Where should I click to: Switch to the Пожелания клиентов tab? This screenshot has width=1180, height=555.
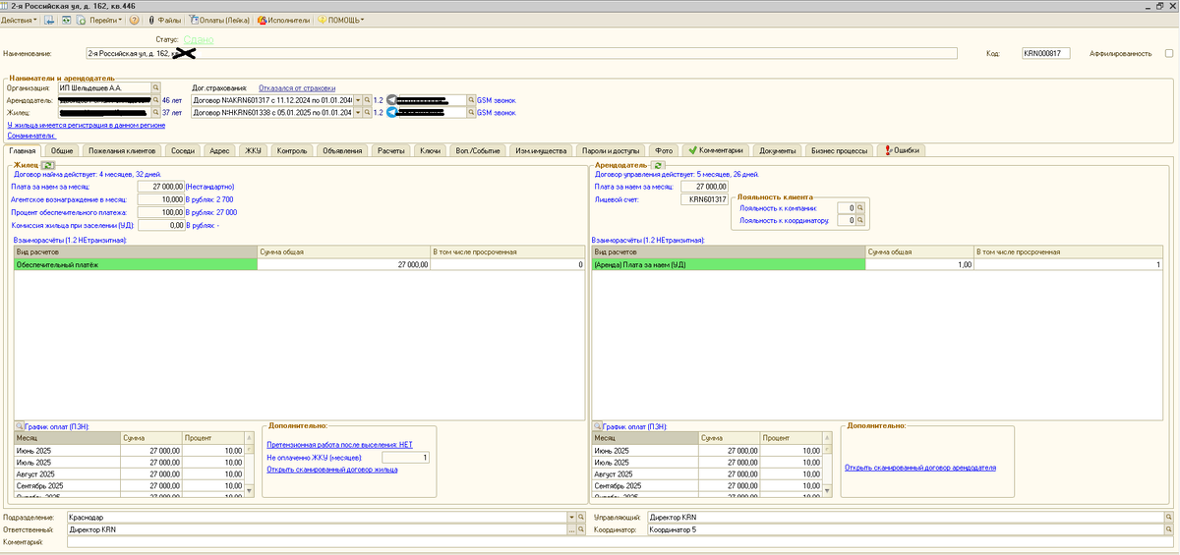(122, 150)
